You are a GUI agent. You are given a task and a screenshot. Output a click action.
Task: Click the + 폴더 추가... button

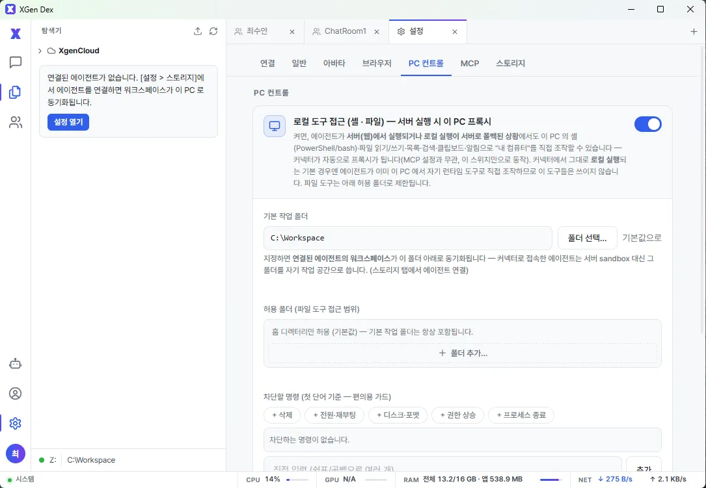point(463,353)
